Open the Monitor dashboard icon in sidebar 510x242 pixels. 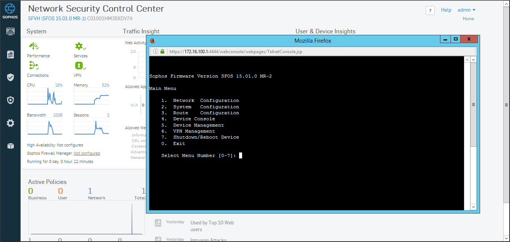coord(10,31)
